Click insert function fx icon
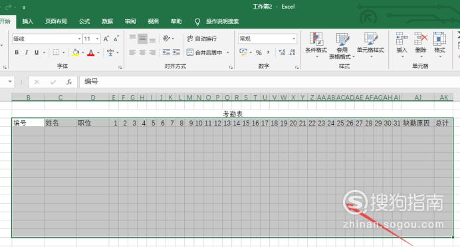Viewport: 460px width, 247px height. (69, 82)
